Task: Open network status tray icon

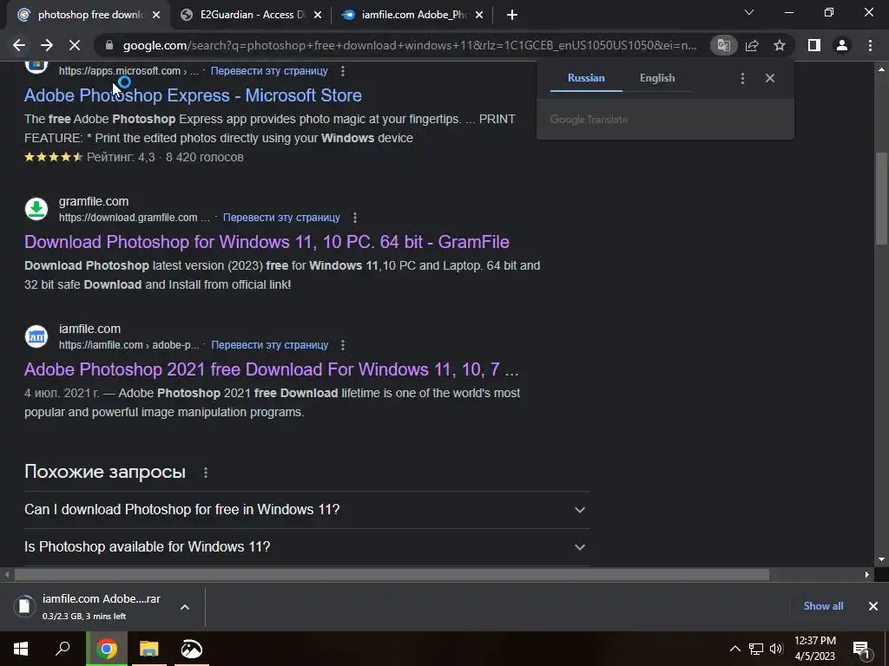Action: pos(756,649)
